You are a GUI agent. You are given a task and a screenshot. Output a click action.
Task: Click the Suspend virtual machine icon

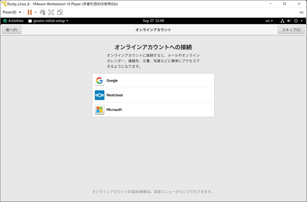pyautogui.click(x=29, y=12)
